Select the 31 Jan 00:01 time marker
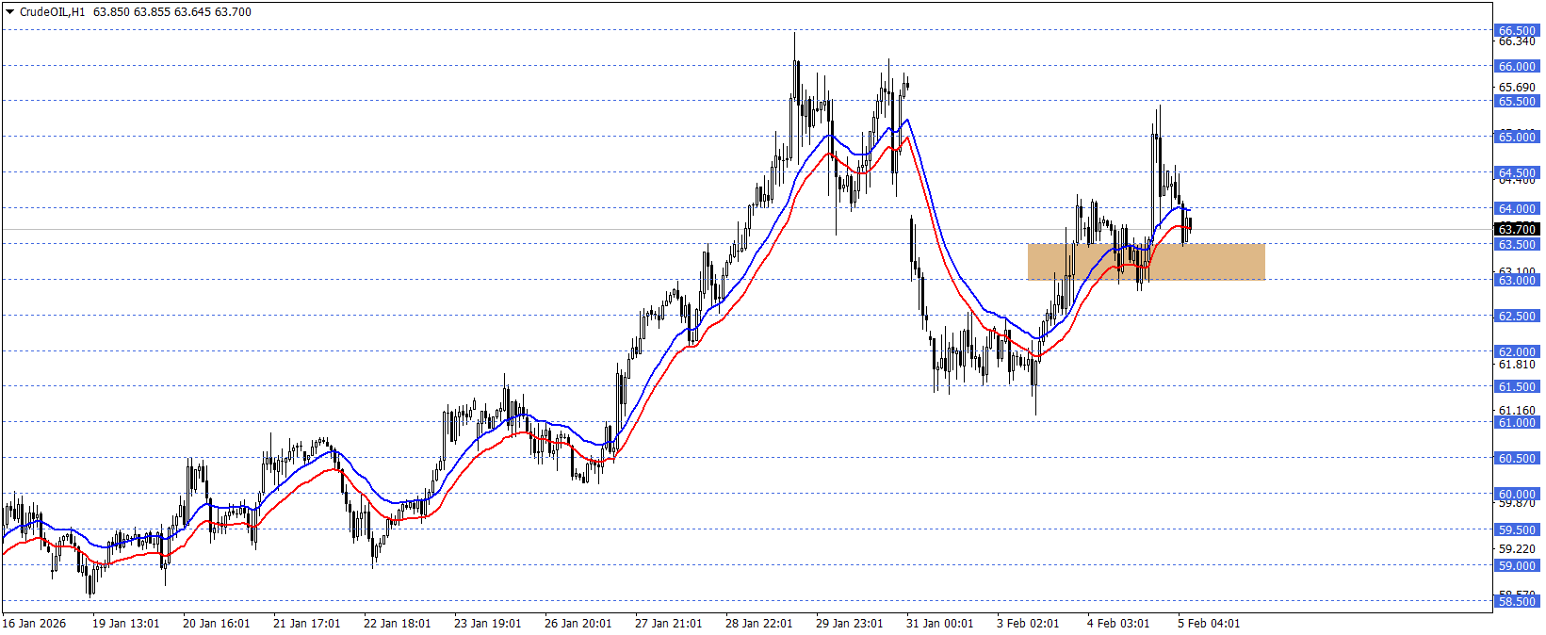Image resolution: width=1546 pixels, height=635 pixels. (939, 624)
